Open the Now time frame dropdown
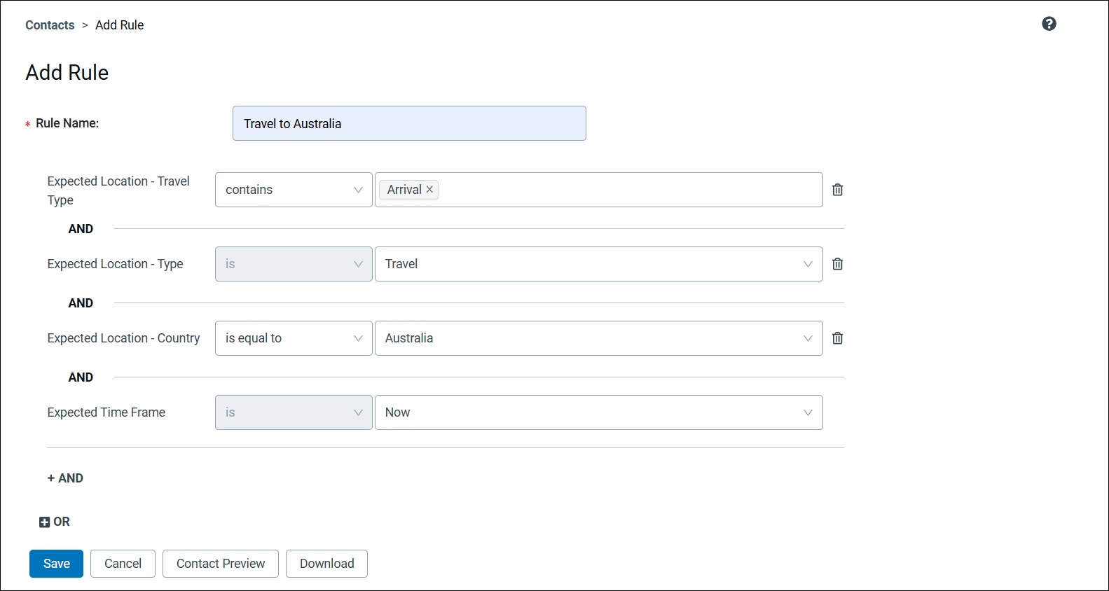Screen dimensions: 1109x591 (599, 412)
